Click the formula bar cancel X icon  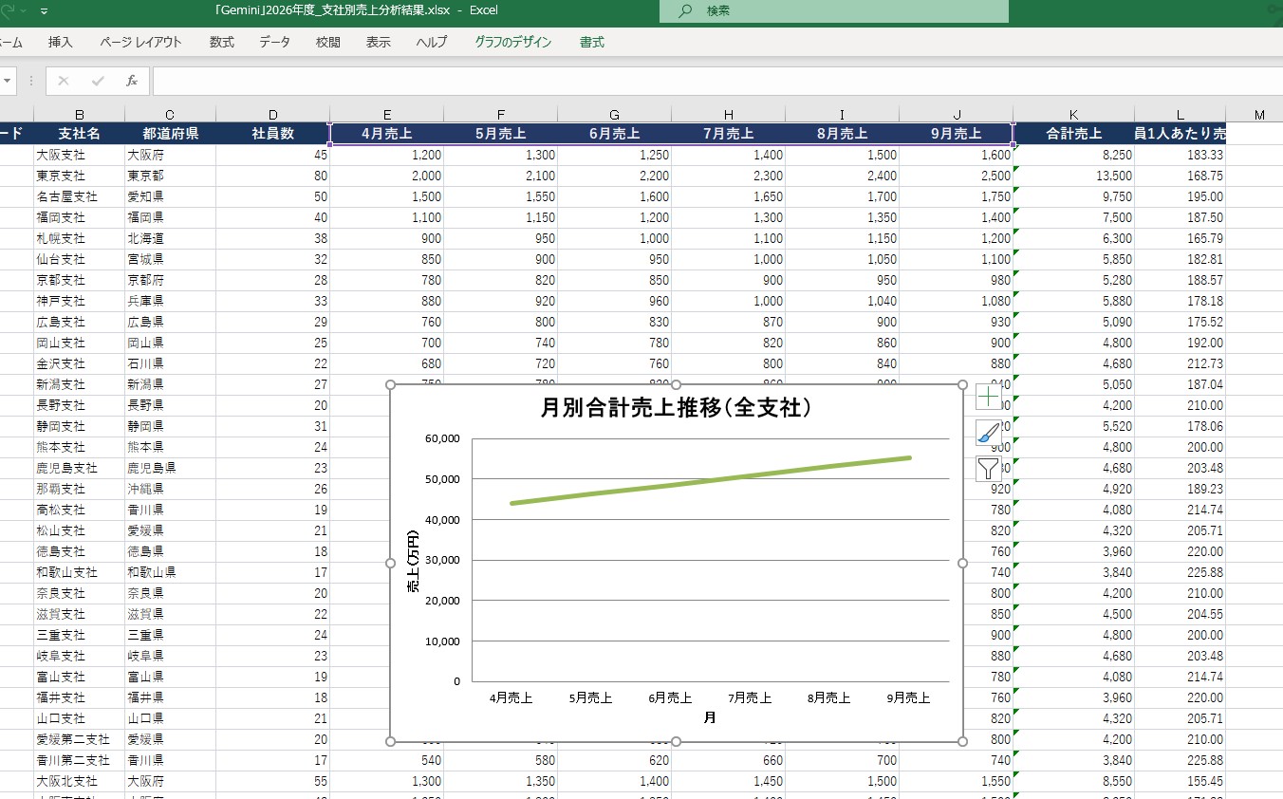(64, 81)
